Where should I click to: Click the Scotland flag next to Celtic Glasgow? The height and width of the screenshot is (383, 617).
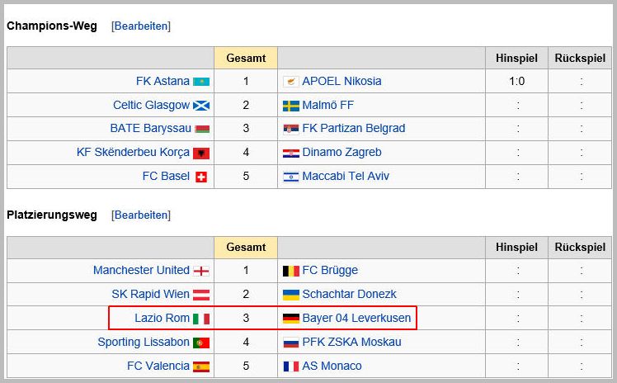pos(201,106)
